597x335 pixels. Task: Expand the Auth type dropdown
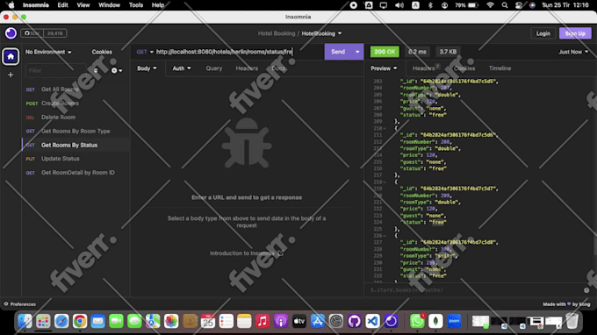(x=182, y=68)
